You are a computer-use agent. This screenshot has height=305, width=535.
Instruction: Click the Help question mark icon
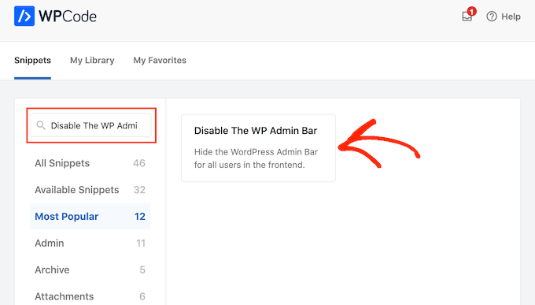(x=491, y=17)
